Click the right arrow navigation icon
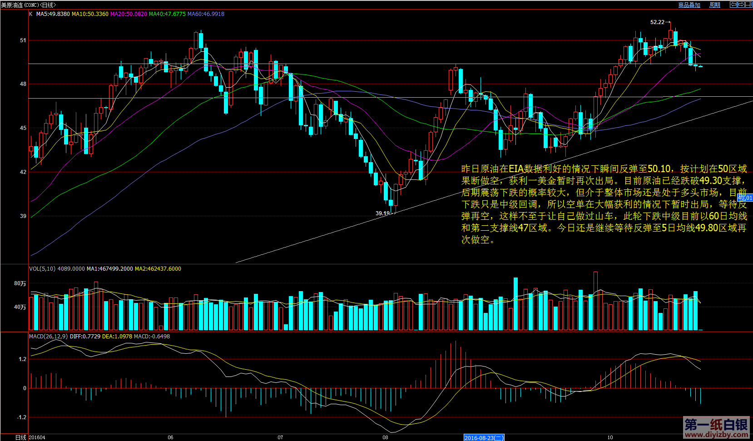The height and width of the screenshot is (441, 753). [x=741, y=5]
